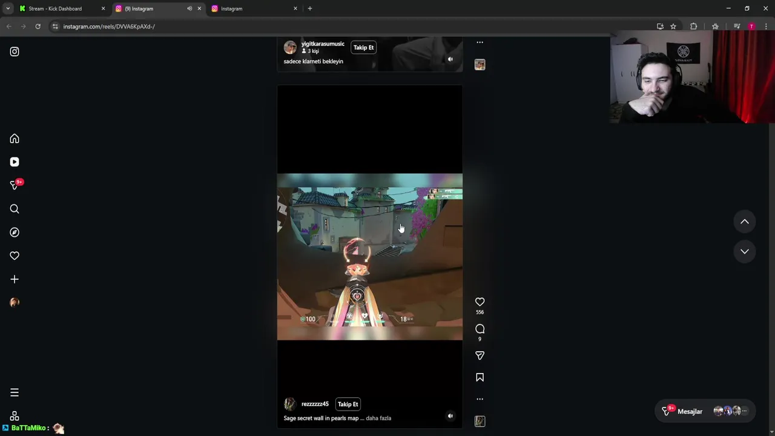The width and height of the screenshot is (775, 436).
Task: Click the address bar URL
Action: (x=109, y=26)
